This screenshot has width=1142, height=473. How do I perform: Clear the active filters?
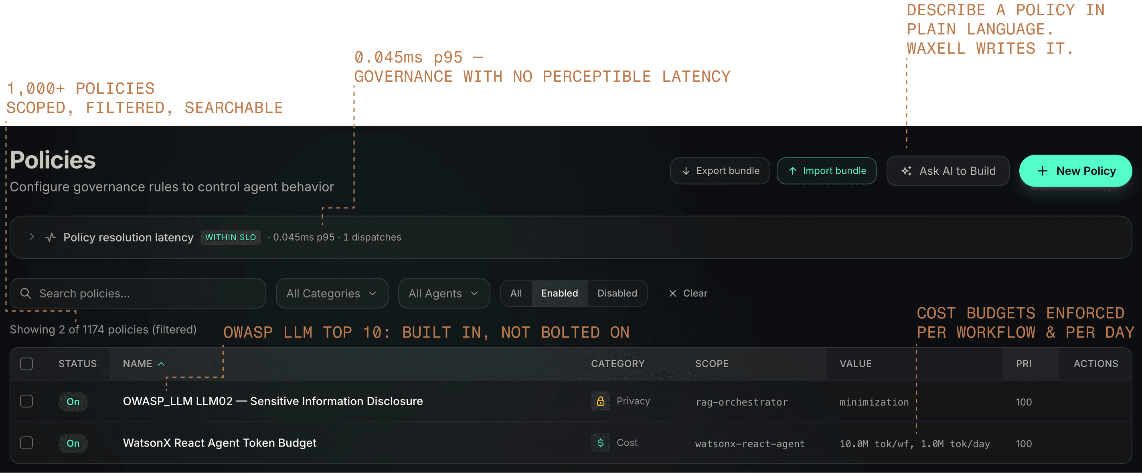point(688,293)
